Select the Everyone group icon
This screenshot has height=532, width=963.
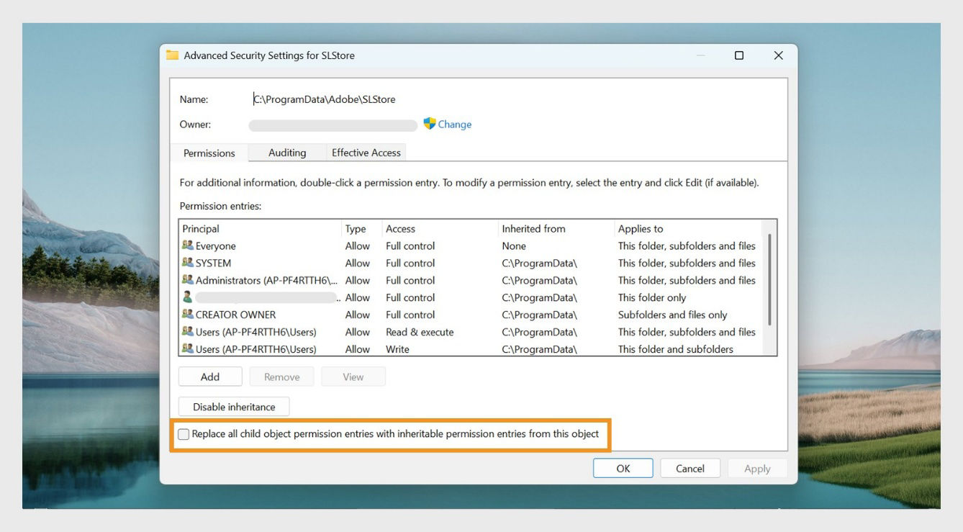[x=188, y=245]
